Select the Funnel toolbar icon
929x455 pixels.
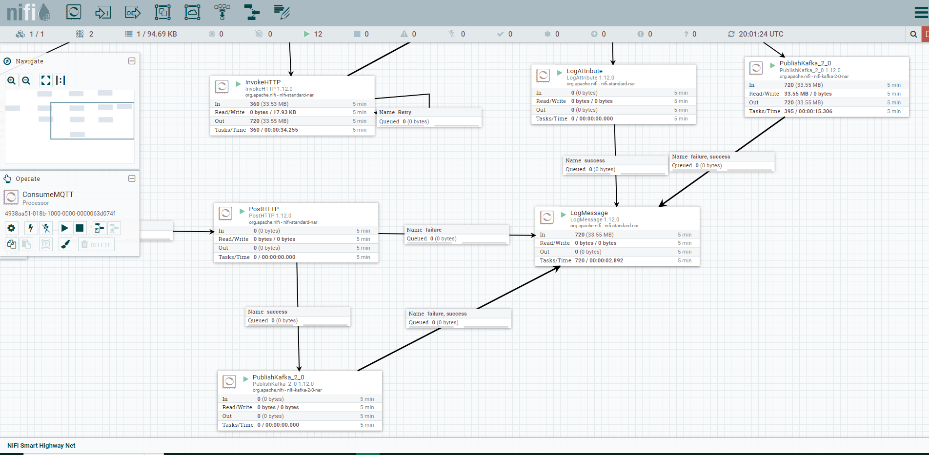coord(222,12)
